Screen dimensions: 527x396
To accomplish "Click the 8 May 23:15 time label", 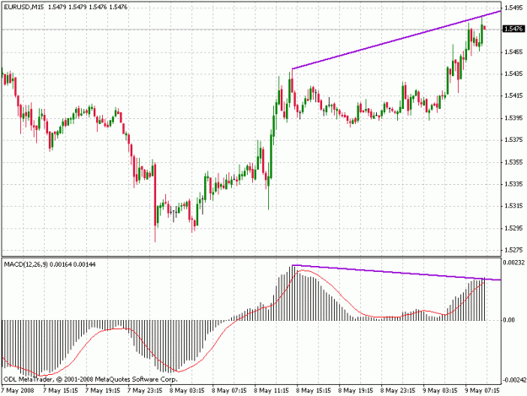I will 398,391.
